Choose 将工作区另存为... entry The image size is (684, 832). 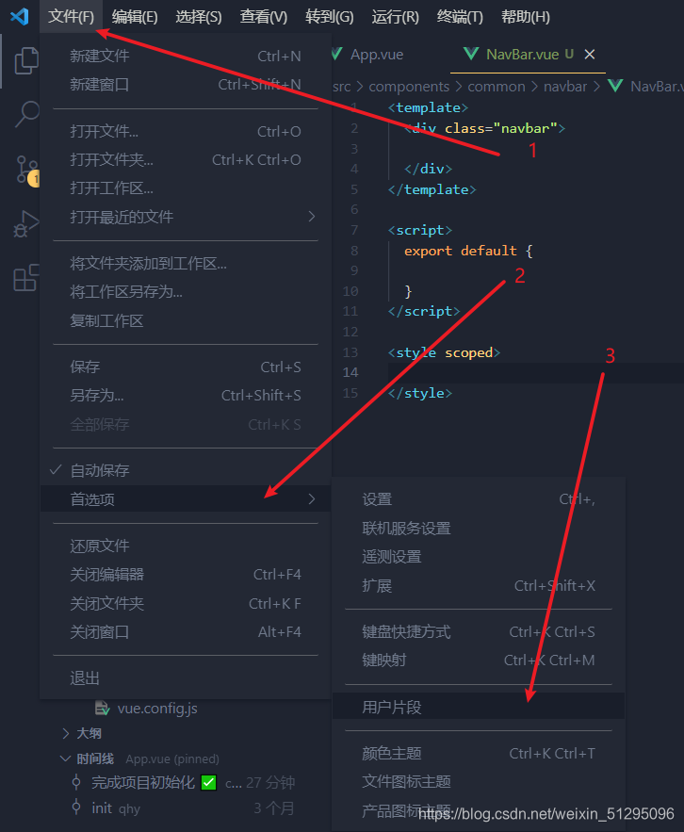[x=186, y=292]
